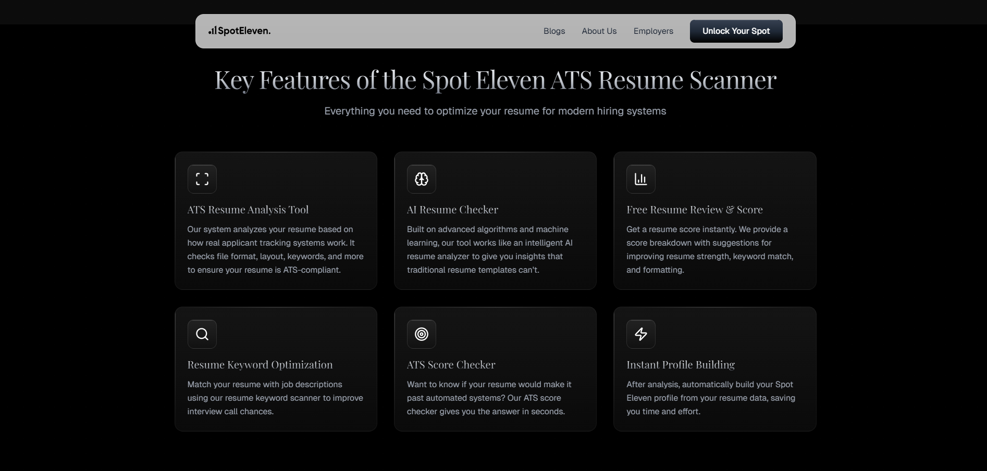Click the bar chart icon on Free Resume Review card
This screenshot has width=987, height=471.
pos(640,179)
